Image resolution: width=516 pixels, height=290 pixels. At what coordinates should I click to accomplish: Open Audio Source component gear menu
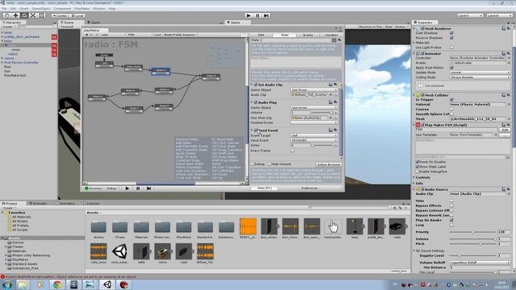coord(509,189)
